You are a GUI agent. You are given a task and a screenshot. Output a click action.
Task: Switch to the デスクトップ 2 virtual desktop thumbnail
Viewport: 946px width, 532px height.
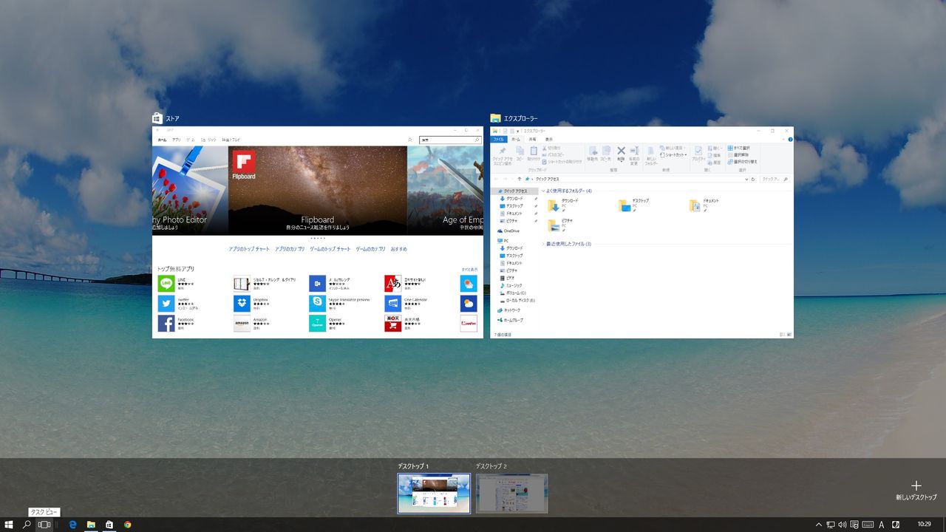point(512,493)
